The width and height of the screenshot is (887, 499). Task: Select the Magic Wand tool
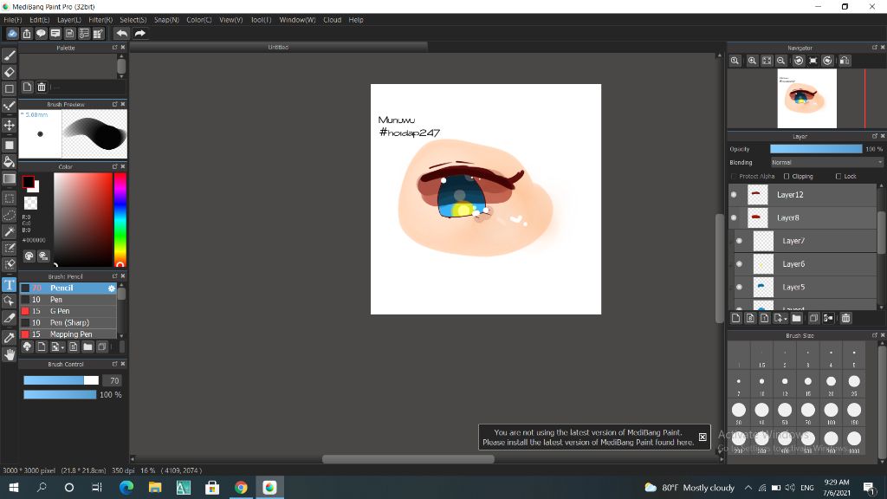pos(9,231)
